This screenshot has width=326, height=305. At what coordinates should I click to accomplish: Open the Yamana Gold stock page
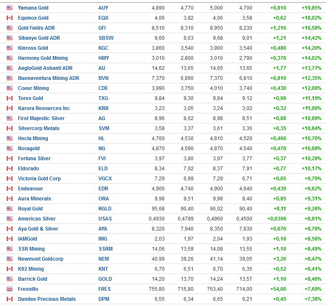pyautogui.click(x=33, y=8)
